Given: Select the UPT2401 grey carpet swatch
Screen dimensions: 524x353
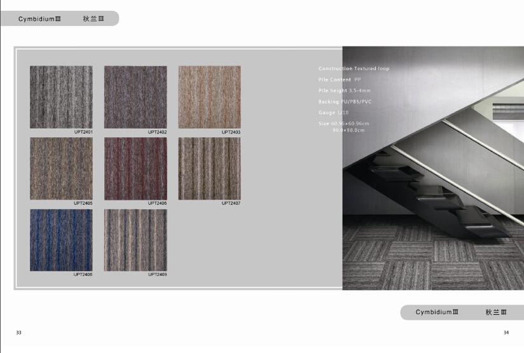Looking at the screenshot, I should [x=61, y=97].
